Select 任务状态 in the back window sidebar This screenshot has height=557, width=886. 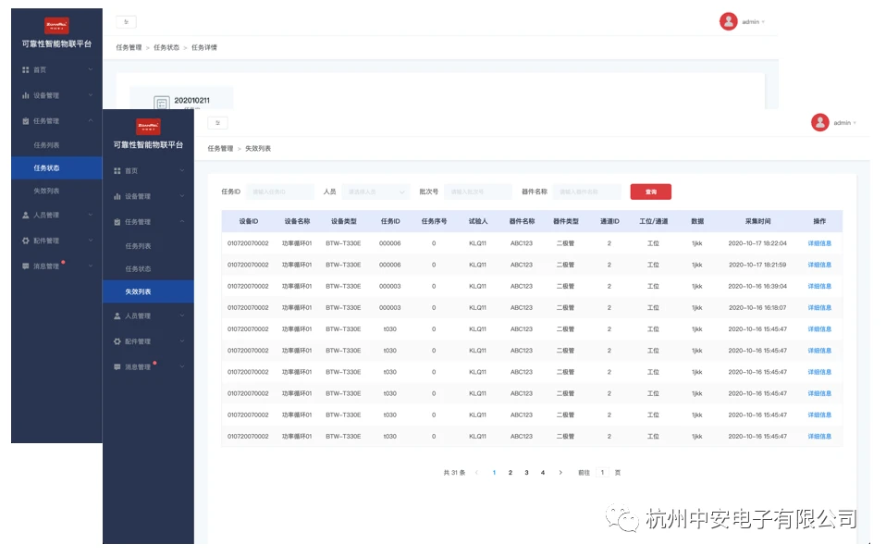coord(46,167)
